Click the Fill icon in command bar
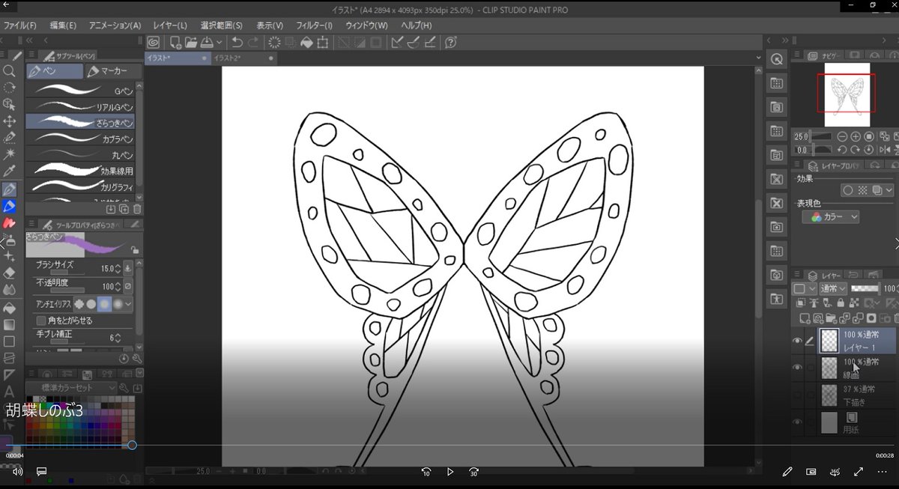 [306, 42]
